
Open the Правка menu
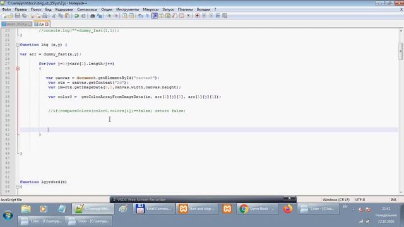[21, 9]
